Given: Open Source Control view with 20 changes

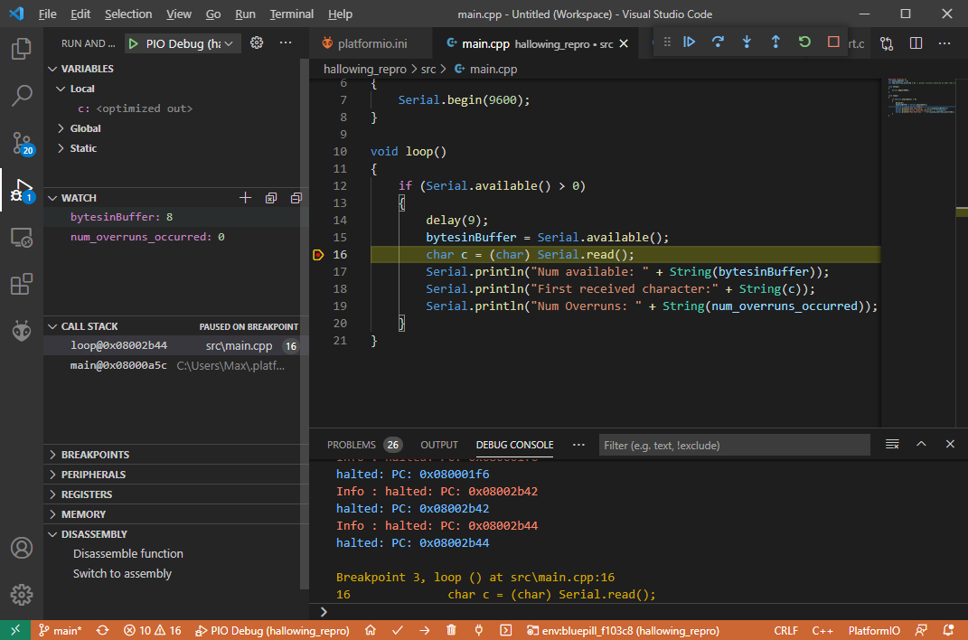Looking at the screenshot, I should tap(23, 143).
